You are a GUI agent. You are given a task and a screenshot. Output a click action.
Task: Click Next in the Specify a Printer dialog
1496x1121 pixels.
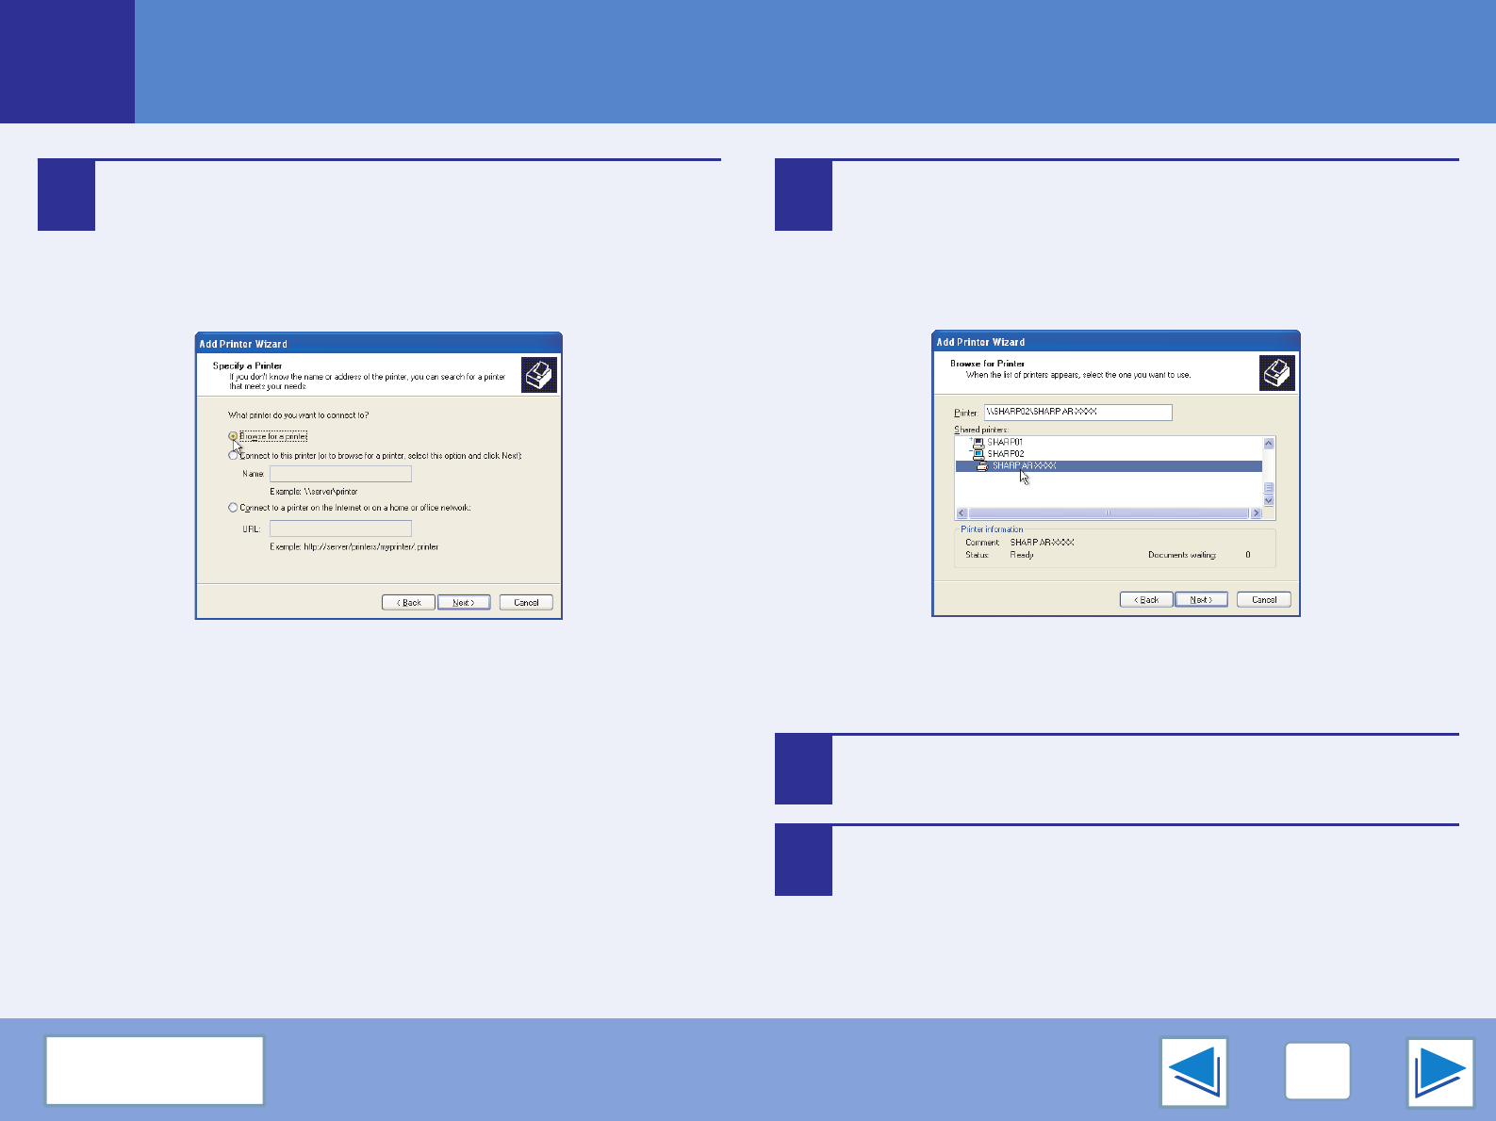(x=464, y=603)
